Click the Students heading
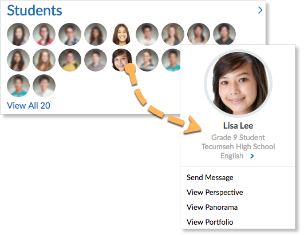This screenshot has height=235, width=304. tap(34, 10)
